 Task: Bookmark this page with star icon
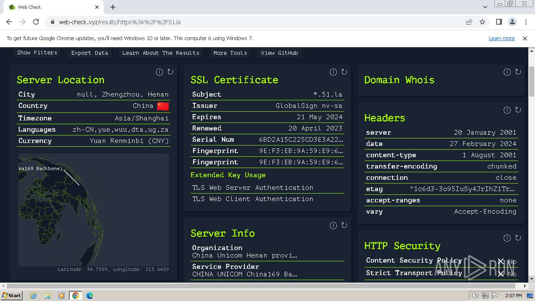tap(482, 22)
